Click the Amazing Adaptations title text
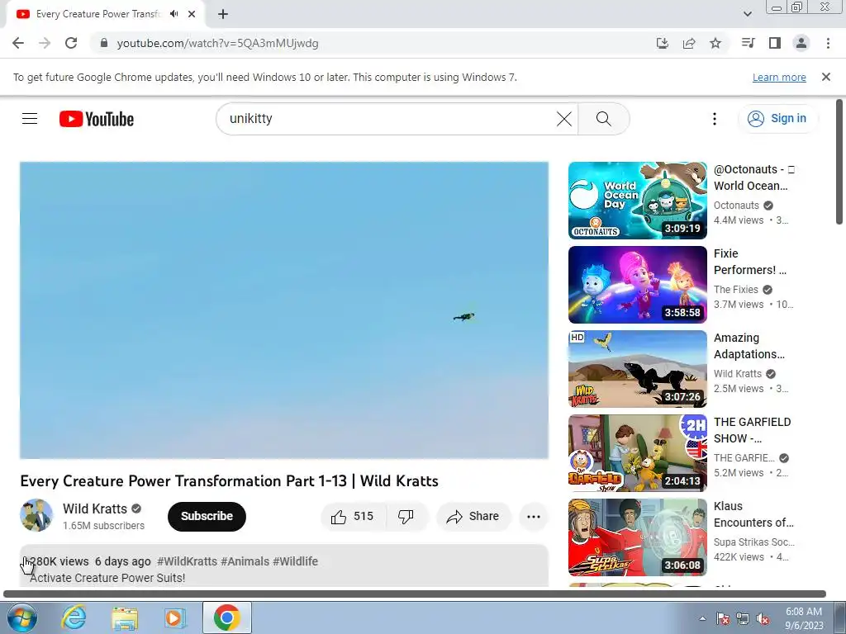The width and height of the screenshot is (846, 634). click(749, 346)
